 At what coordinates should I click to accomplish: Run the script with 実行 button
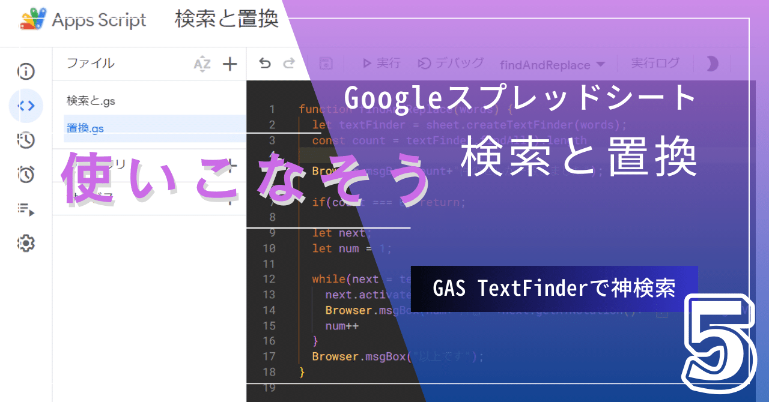point(381,63)
